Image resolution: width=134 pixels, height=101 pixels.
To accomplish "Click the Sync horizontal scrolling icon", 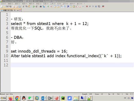I will pos(58,6).
